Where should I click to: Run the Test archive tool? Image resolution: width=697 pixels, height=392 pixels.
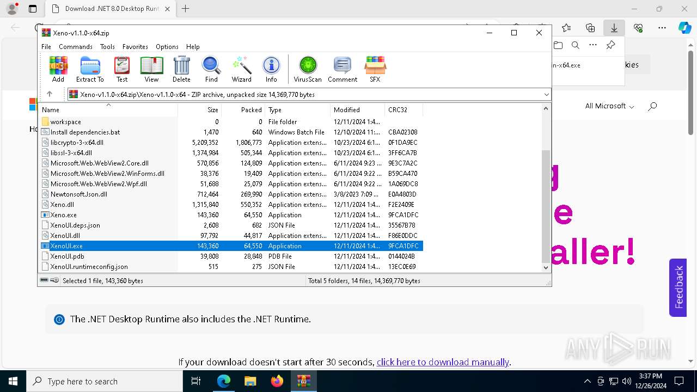[x=122, y=69]
